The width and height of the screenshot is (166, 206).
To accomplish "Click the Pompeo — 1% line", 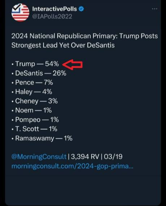I will tap(35, 120).
